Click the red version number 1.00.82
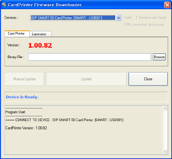172x159 pixels. point(40,45)
